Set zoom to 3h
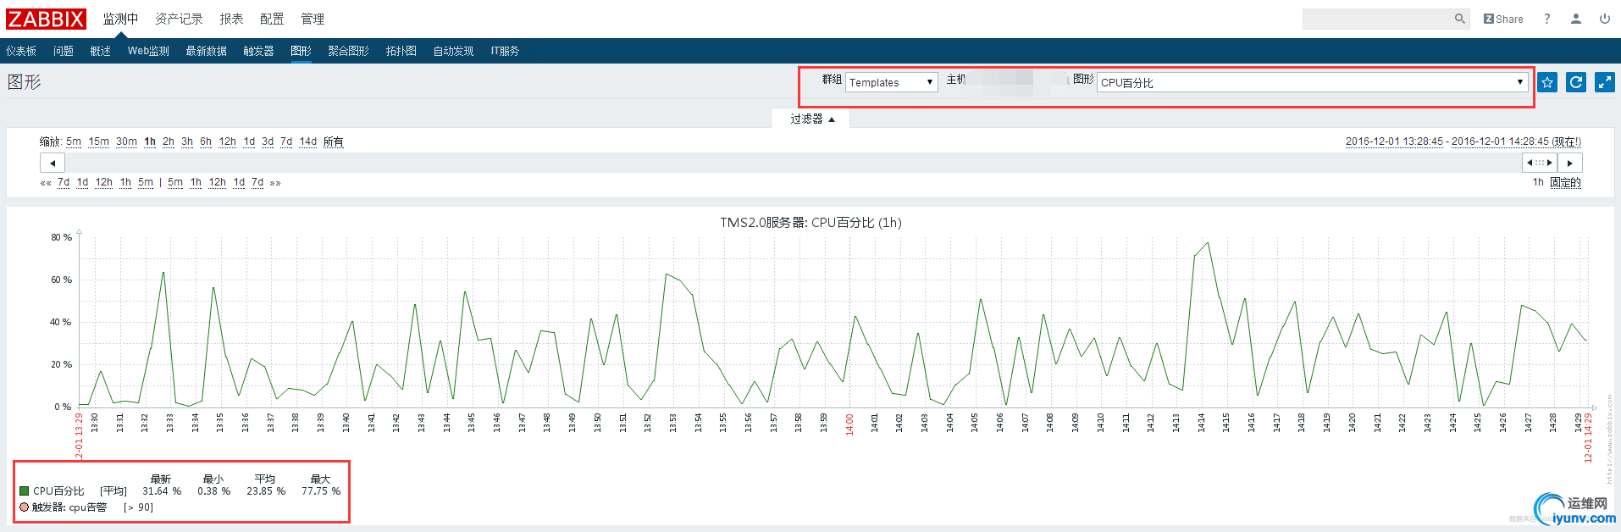The height and width of the screenshot is (532, 1621). [187, 141]
